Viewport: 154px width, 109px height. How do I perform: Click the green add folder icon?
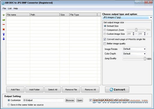4,20
